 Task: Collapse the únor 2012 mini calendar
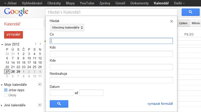pyautogui.click(x=2, y=44)
